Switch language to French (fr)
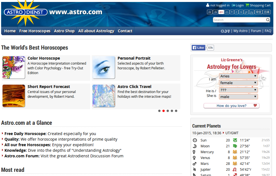Image resolution: width=276 pixels, height=176 pixels. click(x=232, y=12)
